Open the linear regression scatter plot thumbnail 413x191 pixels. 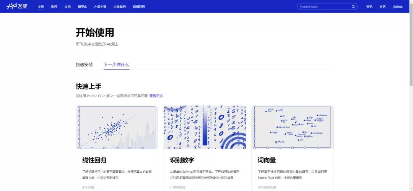117,127
